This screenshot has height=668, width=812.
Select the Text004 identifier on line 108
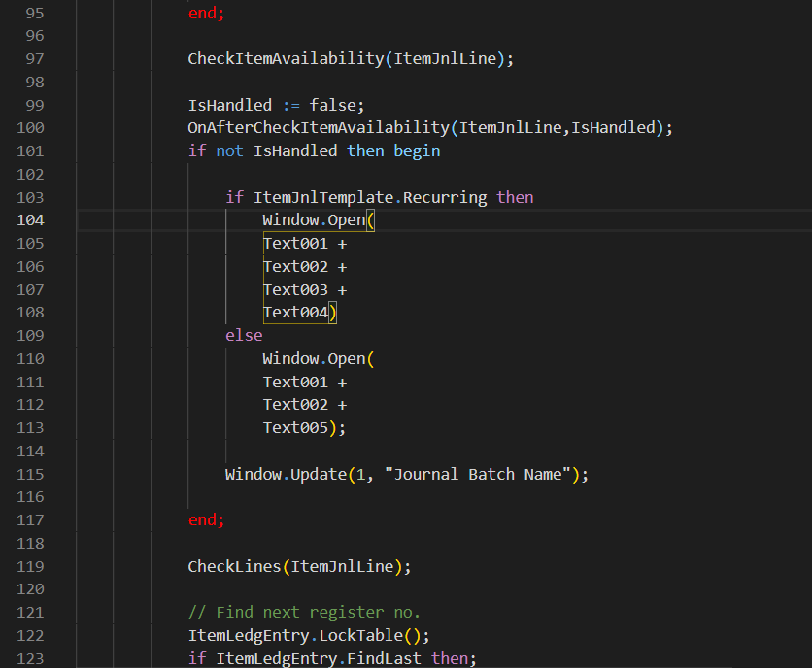click(x=292, y=312)
